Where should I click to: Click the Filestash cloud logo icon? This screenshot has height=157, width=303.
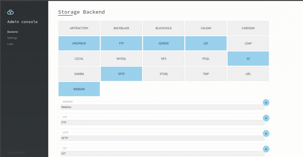[x=10, y=12]
